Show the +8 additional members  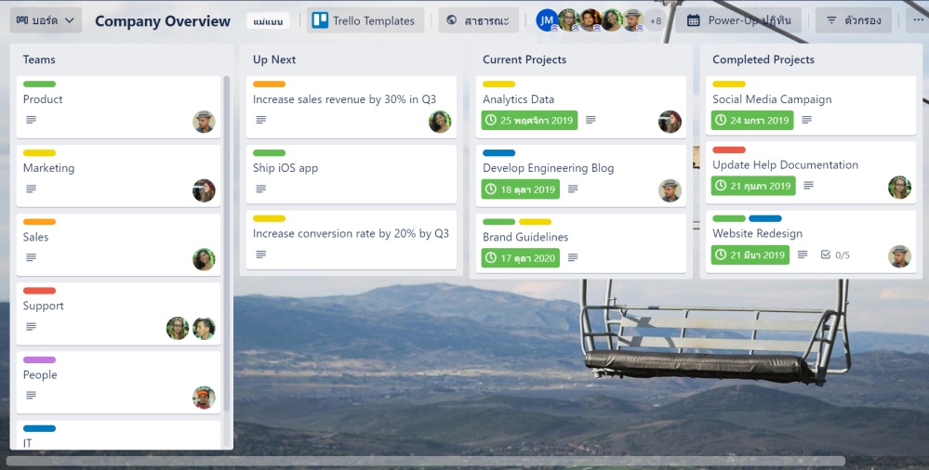(x=656, y=20)
